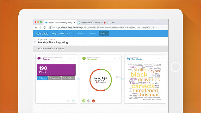The width and height of the screenshot is (201, 113).
Task: Click the word 'backlog' in word cloud
Action: click(155, 83)
